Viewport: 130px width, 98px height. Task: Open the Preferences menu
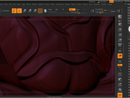tap(60, 4)
